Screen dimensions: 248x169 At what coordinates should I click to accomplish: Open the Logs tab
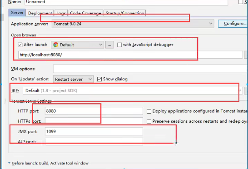point(61,13)
